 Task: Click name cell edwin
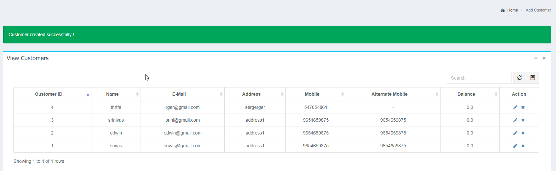coord(116,133)
